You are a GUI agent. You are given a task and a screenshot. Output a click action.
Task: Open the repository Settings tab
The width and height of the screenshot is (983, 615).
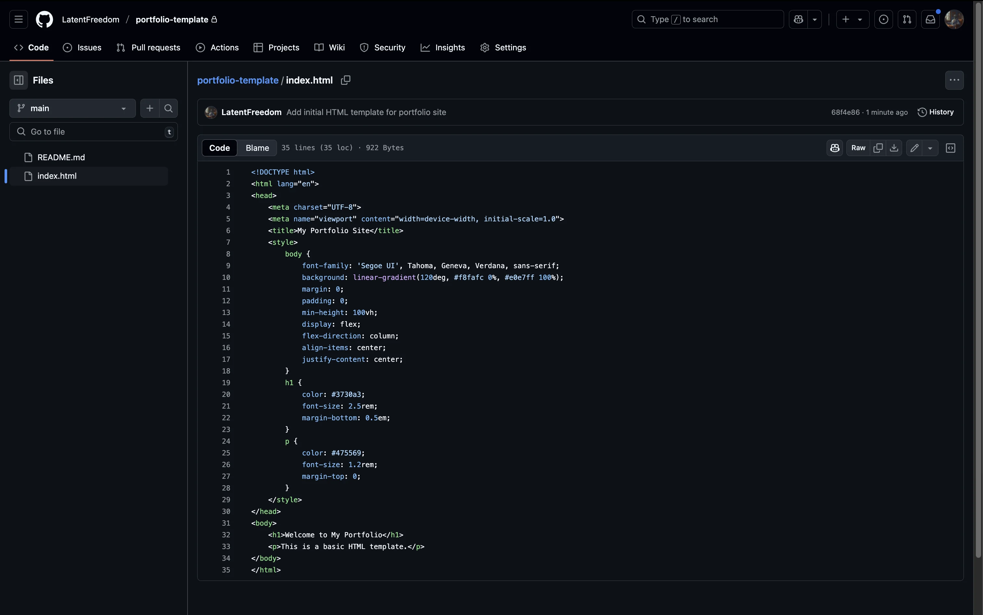[503, 47]
